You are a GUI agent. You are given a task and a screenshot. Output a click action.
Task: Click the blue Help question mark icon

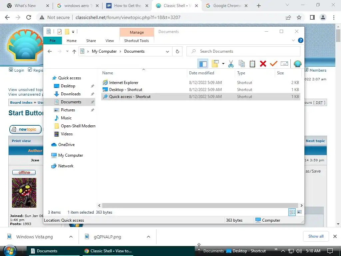pos(301,40)
